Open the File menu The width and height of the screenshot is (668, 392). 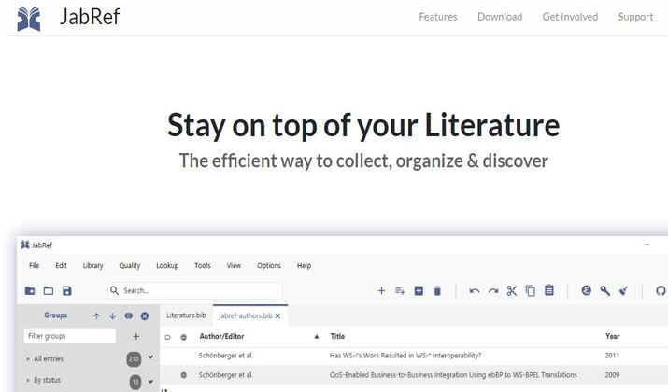(x=34, y=266)
